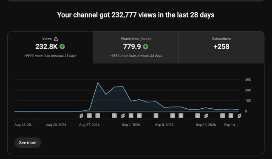Open the 7 videos published badge
272x159 pixels.
pyautogui.click(x=98, y=116)
